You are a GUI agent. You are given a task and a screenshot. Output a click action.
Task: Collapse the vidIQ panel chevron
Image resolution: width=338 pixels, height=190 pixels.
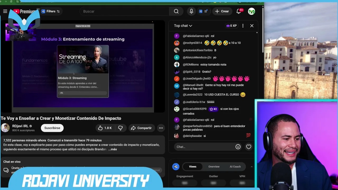click(x=252, y=167)
